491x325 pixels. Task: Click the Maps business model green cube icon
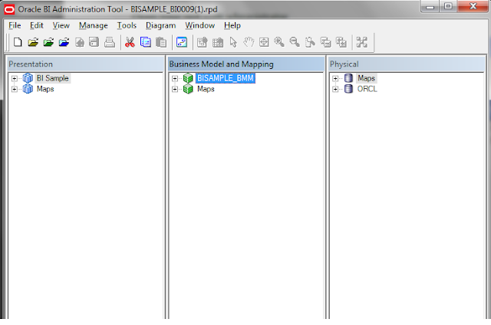pyautogui.click(x=188, y=89)
